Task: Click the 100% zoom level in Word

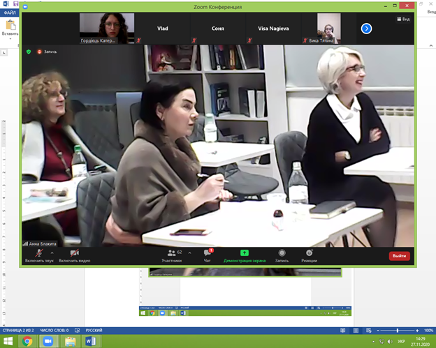Action: tap(428, 331)
